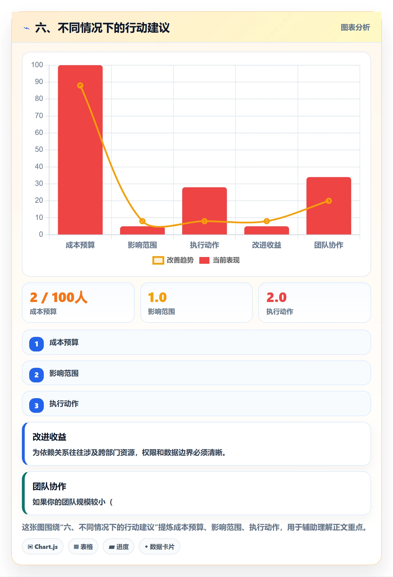Click the number 2 badge for 影响范围

click(x=36, y=375)
